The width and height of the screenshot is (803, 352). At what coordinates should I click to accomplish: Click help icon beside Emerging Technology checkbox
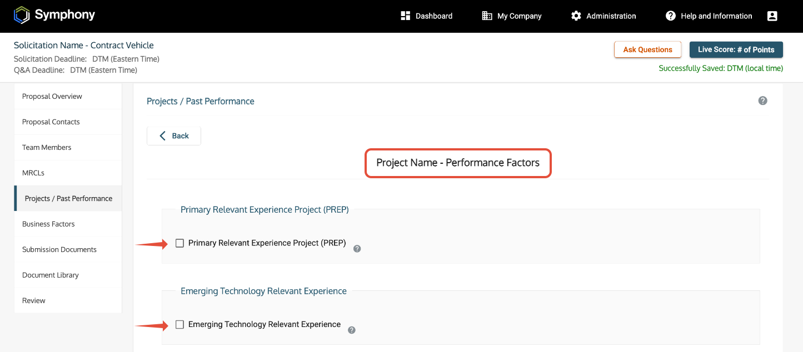(352, 330)
